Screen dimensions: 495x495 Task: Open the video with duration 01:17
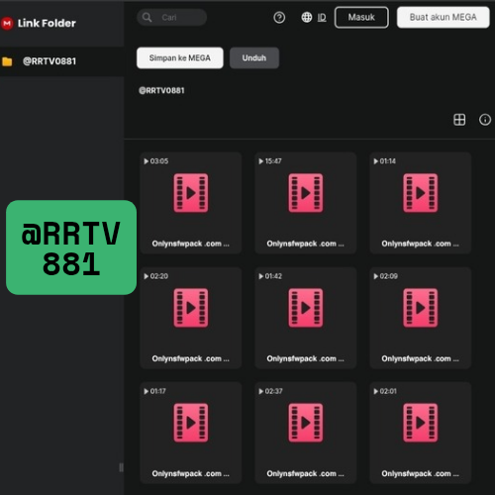tap(191, 433)
